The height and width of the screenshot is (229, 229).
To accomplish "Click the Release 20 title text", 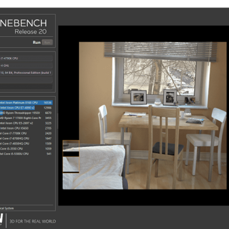I will 31,32.
